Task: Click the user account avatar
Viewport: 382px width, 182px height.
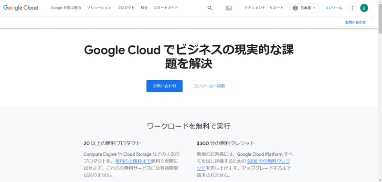Action: (x=364, y=8)
